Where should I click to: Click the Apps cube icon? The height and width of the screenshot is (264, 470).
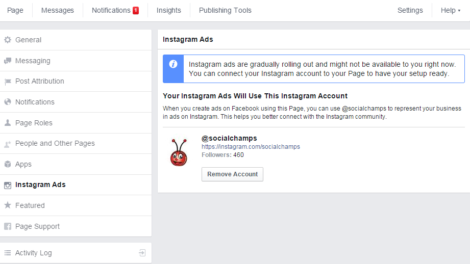point(8,164)
